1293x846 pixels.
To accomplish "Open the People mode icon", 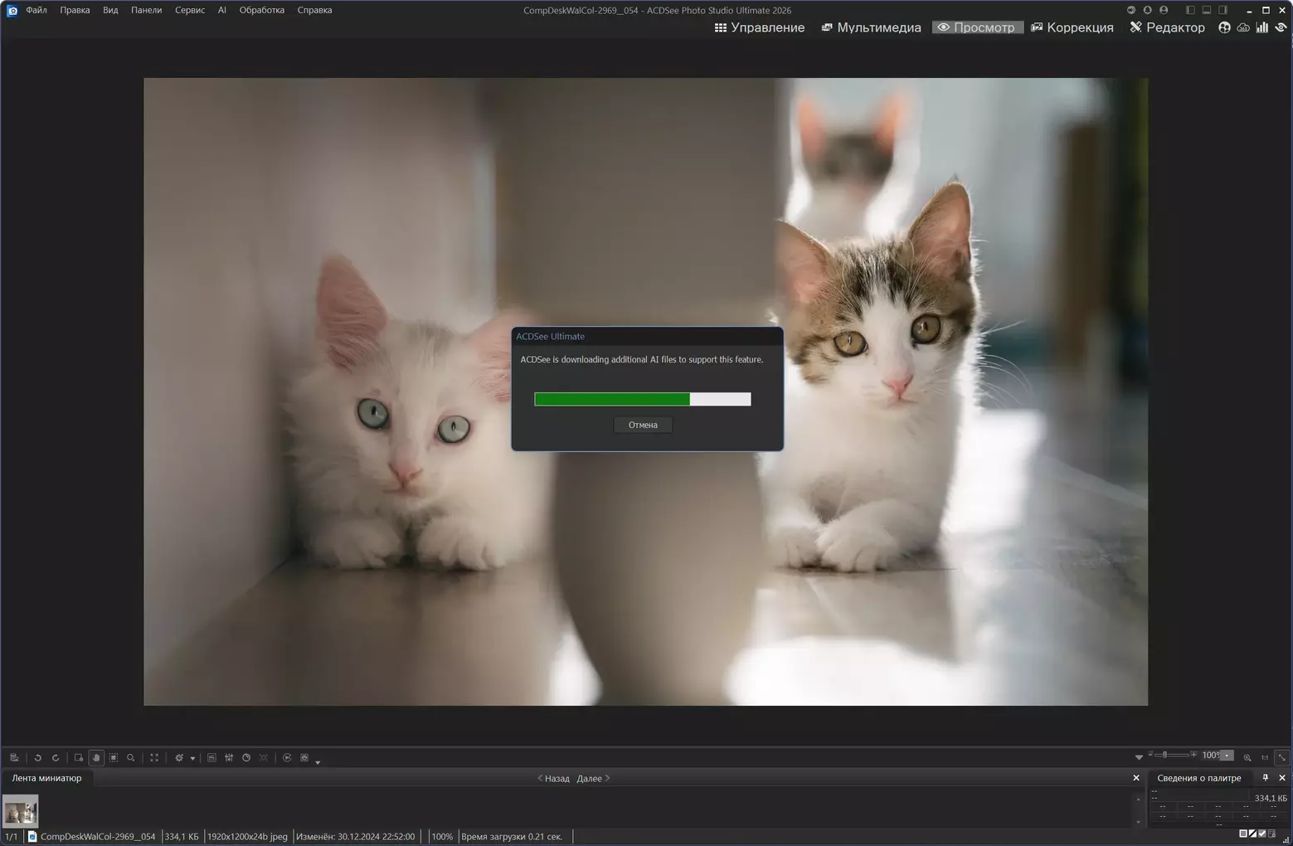I will pos(1224,27).
